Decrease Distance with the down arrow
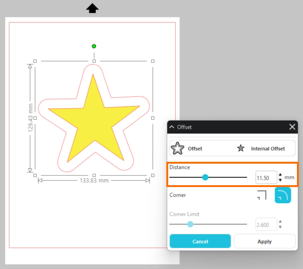The image size is (303, 269). point(280,180)
